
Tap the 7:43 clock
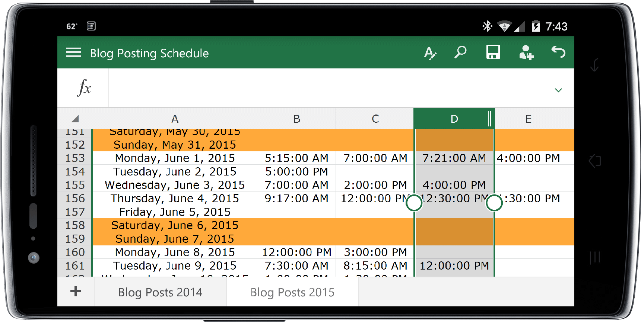(556, 26)
